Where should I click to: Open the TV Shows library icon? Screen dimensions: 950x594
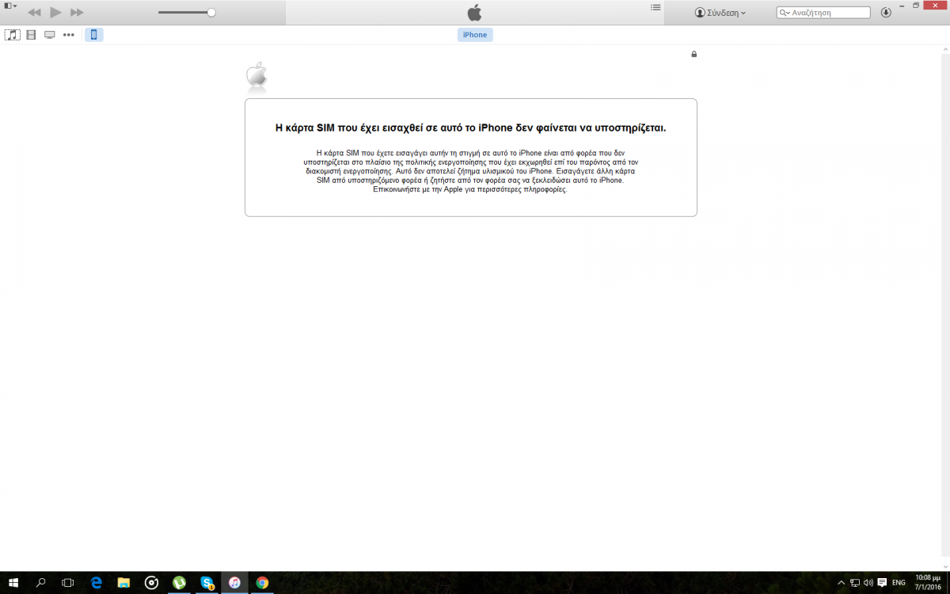(x=50, y=35)
